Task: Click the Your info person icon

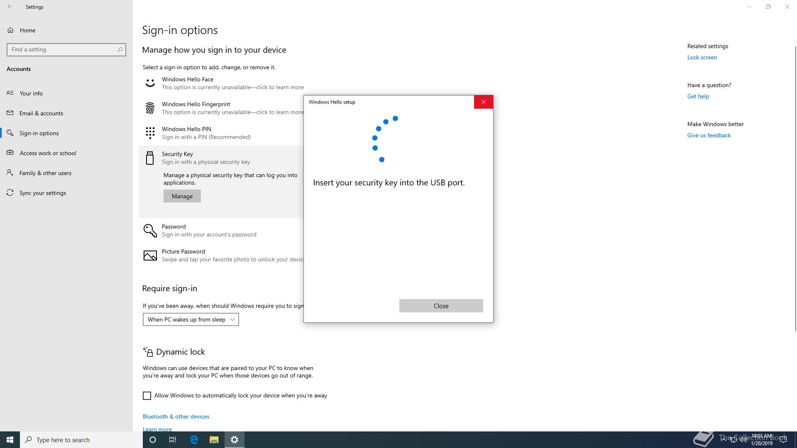Action: point(10,93)
